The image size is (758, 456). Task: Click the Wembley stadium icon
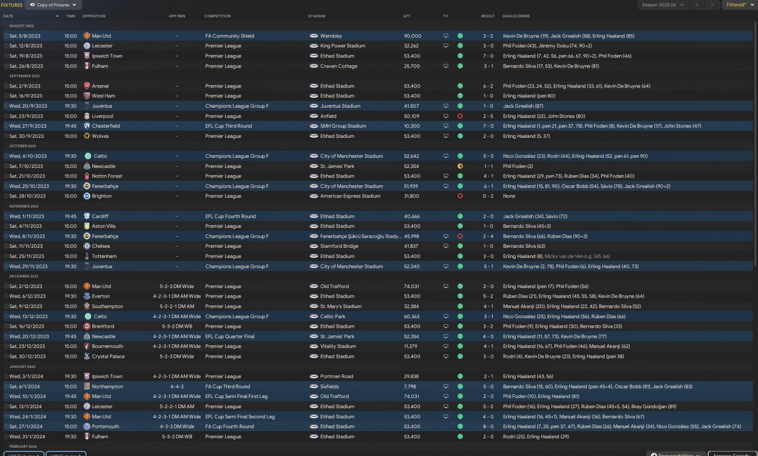[314, 36]
